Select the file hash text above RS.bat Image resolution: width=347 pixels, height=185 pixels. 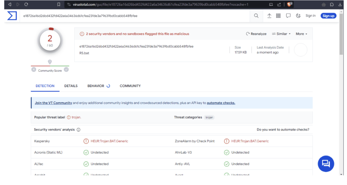(136, 46)
